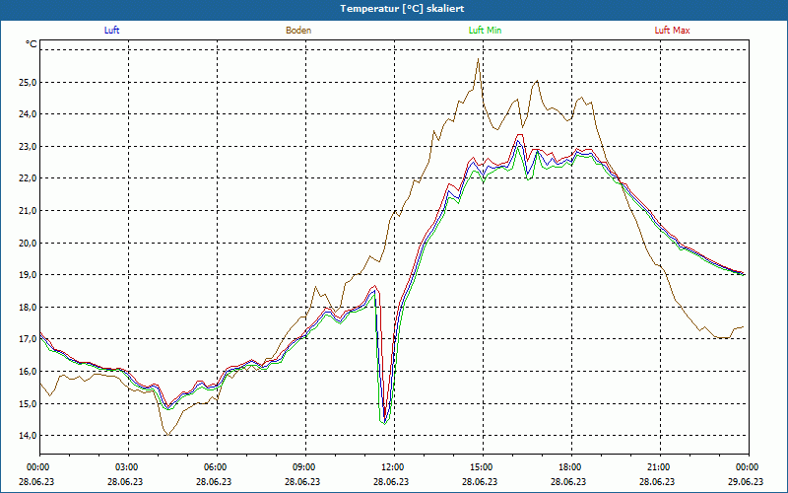The image size is (788, 493).
Task: Select the 06:00 time axis label
Action: (214, 467)
